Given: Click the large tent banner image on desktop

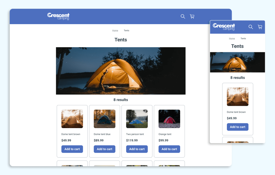Looking at the screenshot, I should 121,71.
